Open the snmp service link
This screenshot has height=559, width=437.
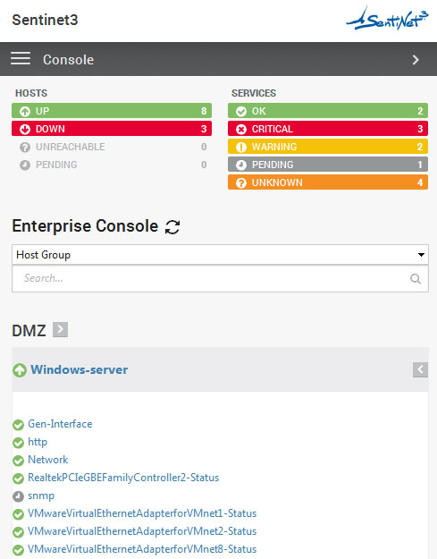41,495
